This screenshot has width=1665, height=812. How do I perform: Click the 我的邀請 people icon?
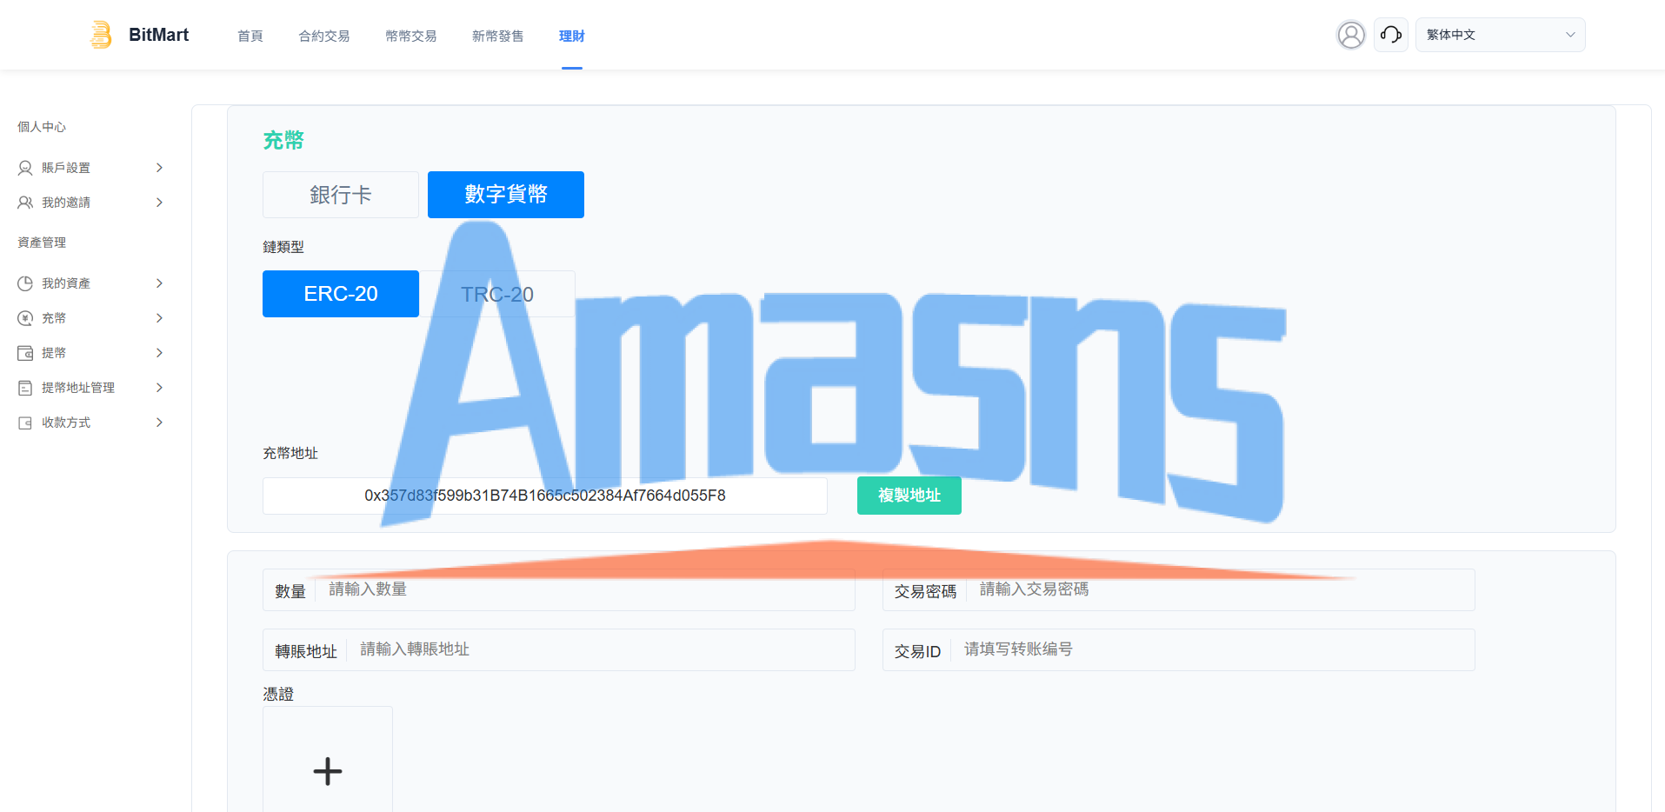tap(25, 203)
